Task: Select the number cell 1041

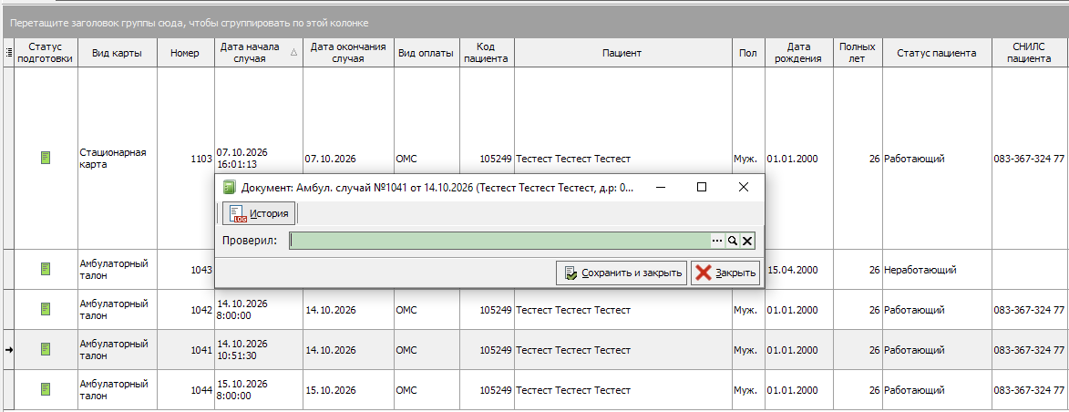Action: click(185, 350)
